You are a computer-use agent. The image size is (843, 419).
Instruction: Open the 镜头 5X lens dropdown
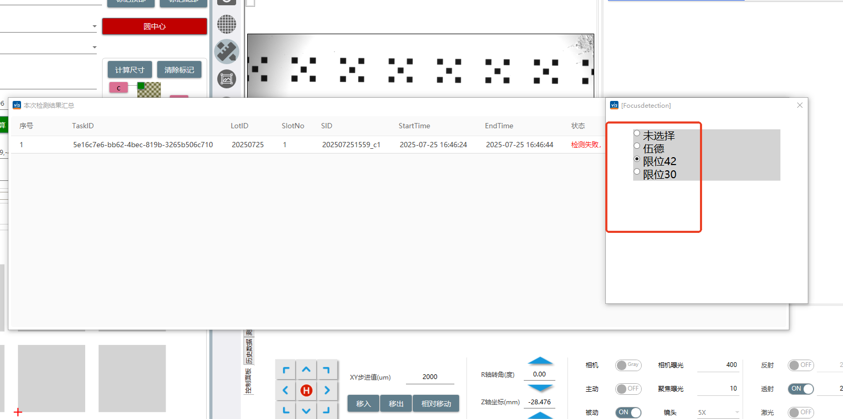tap(718, 412)
